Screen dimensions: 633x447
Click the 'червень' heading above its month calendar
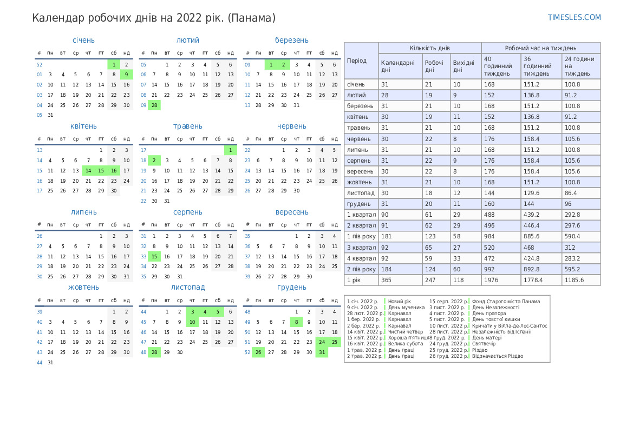pyautogui.click(x=291, y=126)
